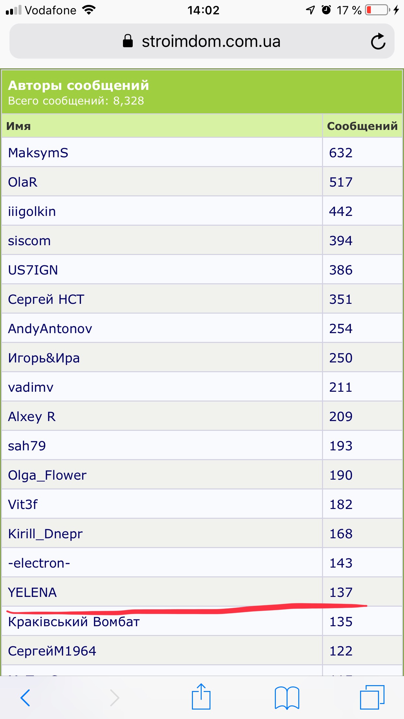Select AndyAntonov in the table
This screenshot has height=719, width=404.
(50, 329)
